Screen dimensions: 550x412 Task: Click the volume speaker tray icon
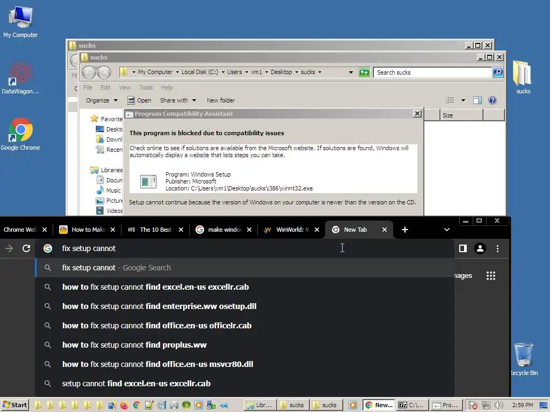click(x=499, y=406)
